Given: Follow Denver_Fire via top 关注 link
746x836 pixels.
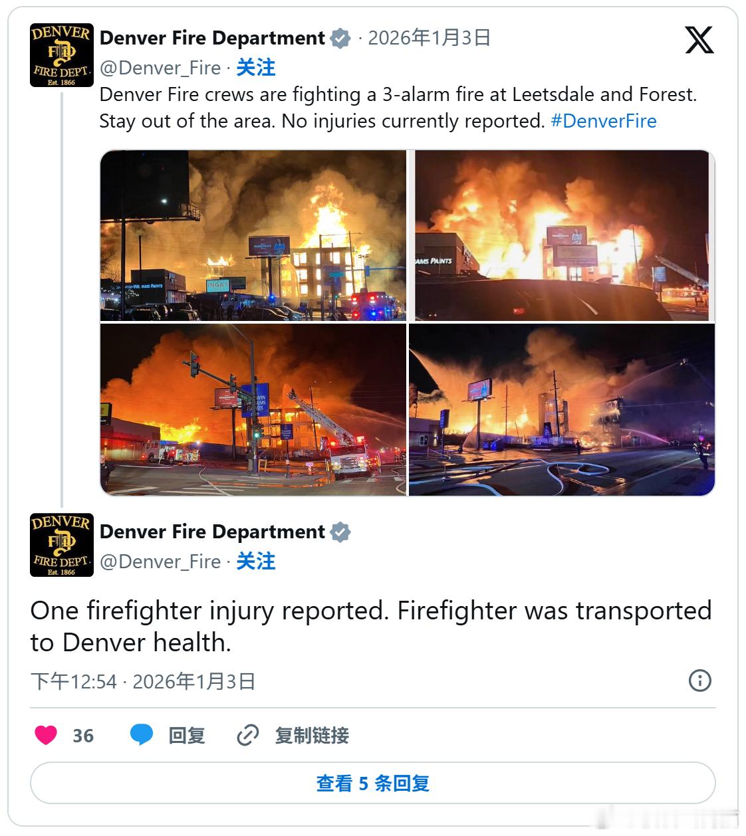Looking at the screenshot, I should click(x=255, y=67).
